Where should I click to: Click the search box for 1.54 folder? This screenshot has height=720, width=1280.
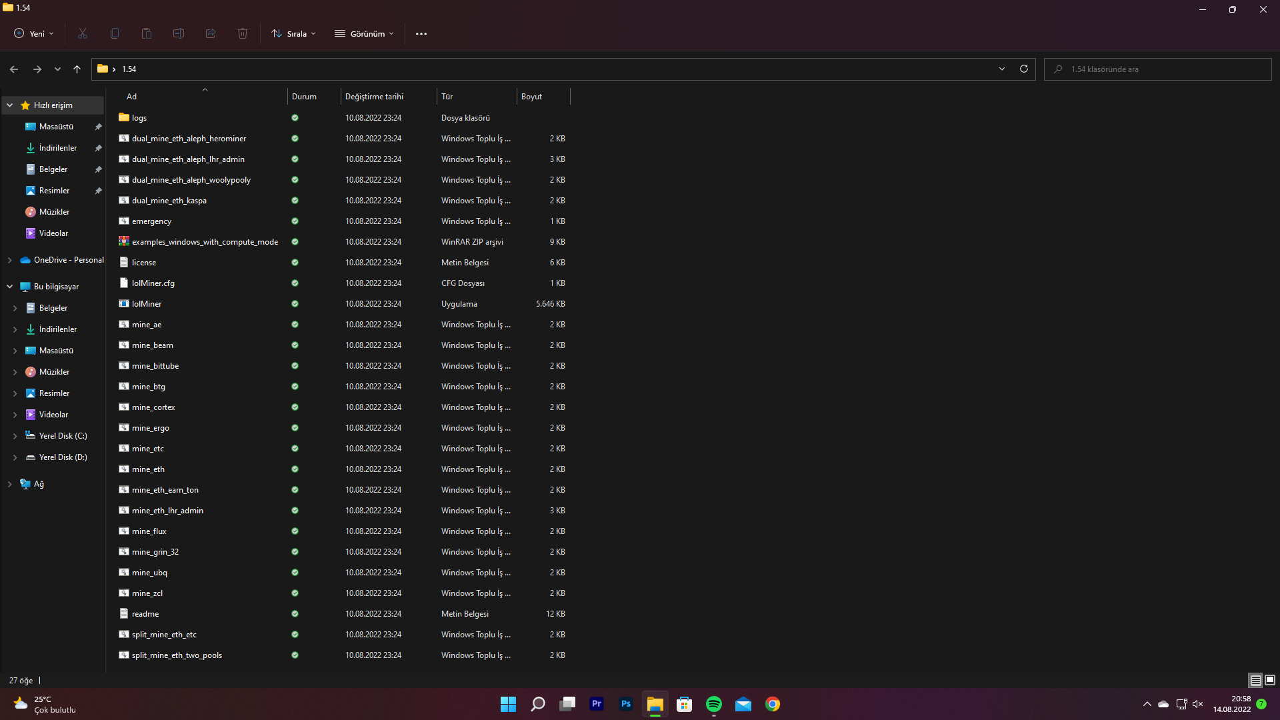[x=1158, y=69]
